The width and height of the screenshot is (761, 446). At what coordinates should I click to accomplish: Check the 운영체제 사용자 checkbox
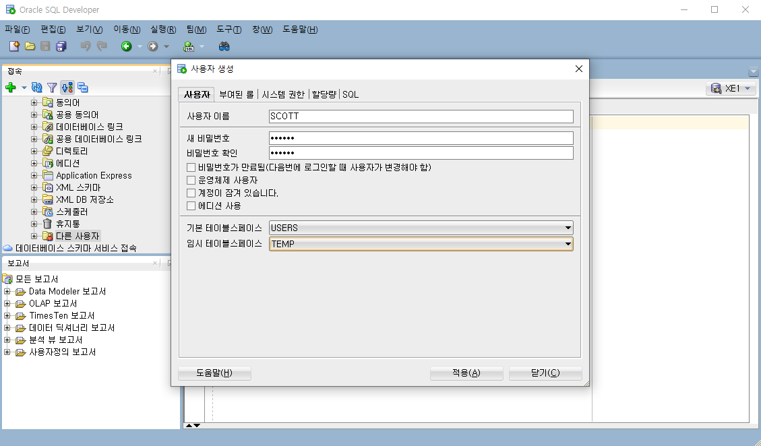click(191, 180)
